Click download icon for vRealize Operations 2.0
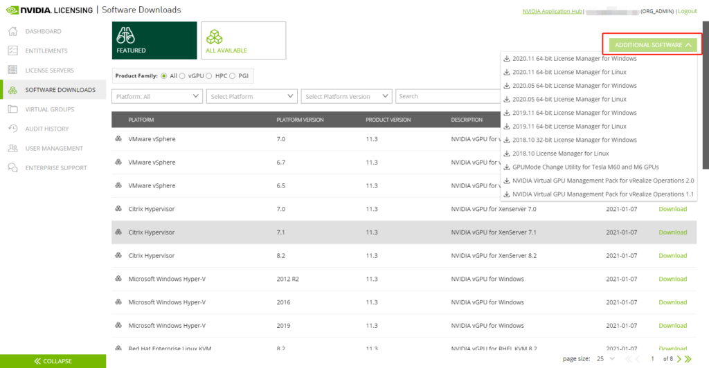 pyautogui.click(x=507, y=180)
